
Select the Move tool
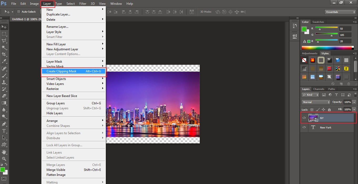[x=4, y=27]
